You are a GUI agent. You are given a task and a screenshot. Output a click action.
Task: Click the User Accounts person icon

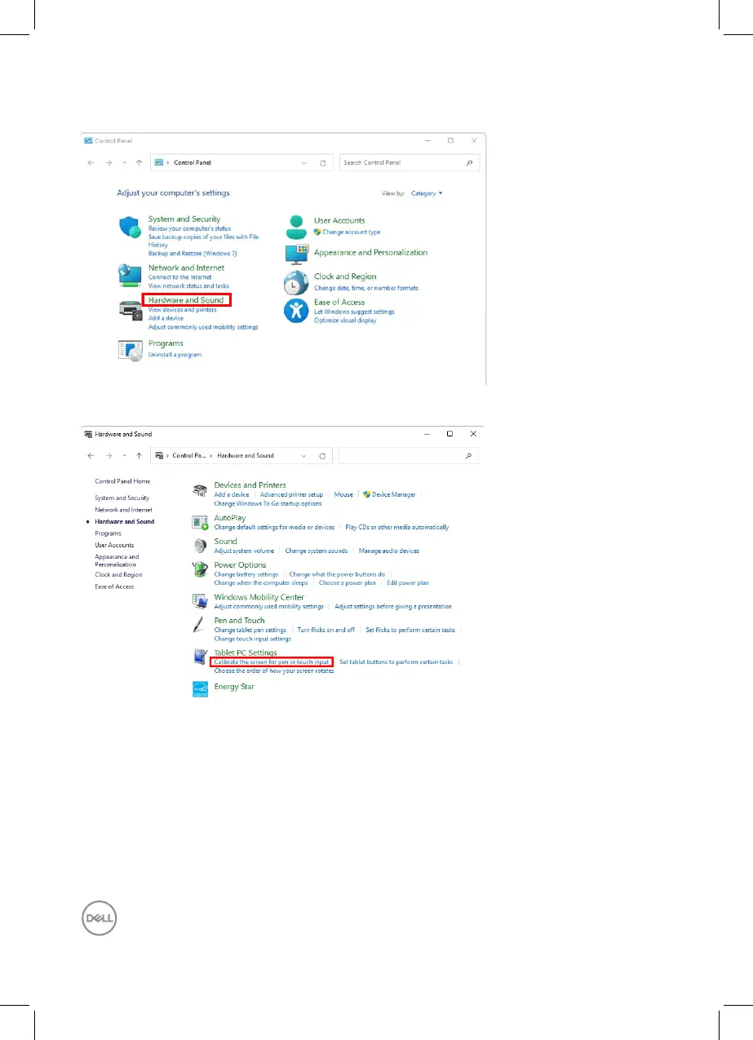pos(297,226)
